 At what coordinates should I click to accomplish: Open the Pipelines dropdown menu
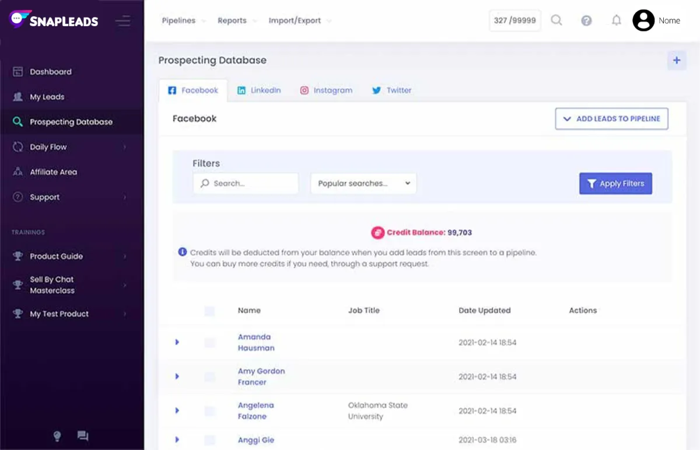[183, 20]
